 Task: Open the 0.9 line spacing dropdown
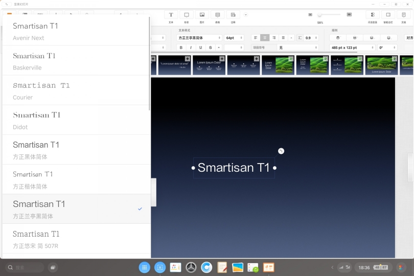pos(311,38)
